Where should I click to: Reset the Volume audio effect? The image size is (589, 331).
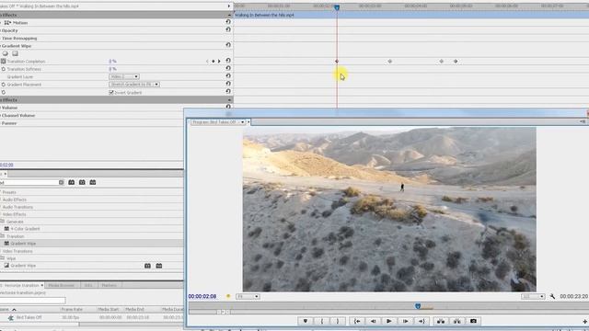228,107
